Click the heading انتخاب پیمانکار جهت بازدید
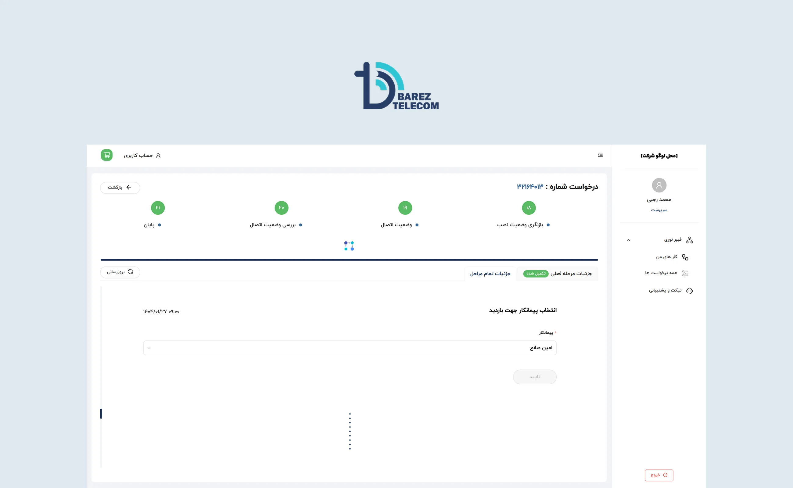Viewport: 793px width, 488px height. click(x=523, y=310)
